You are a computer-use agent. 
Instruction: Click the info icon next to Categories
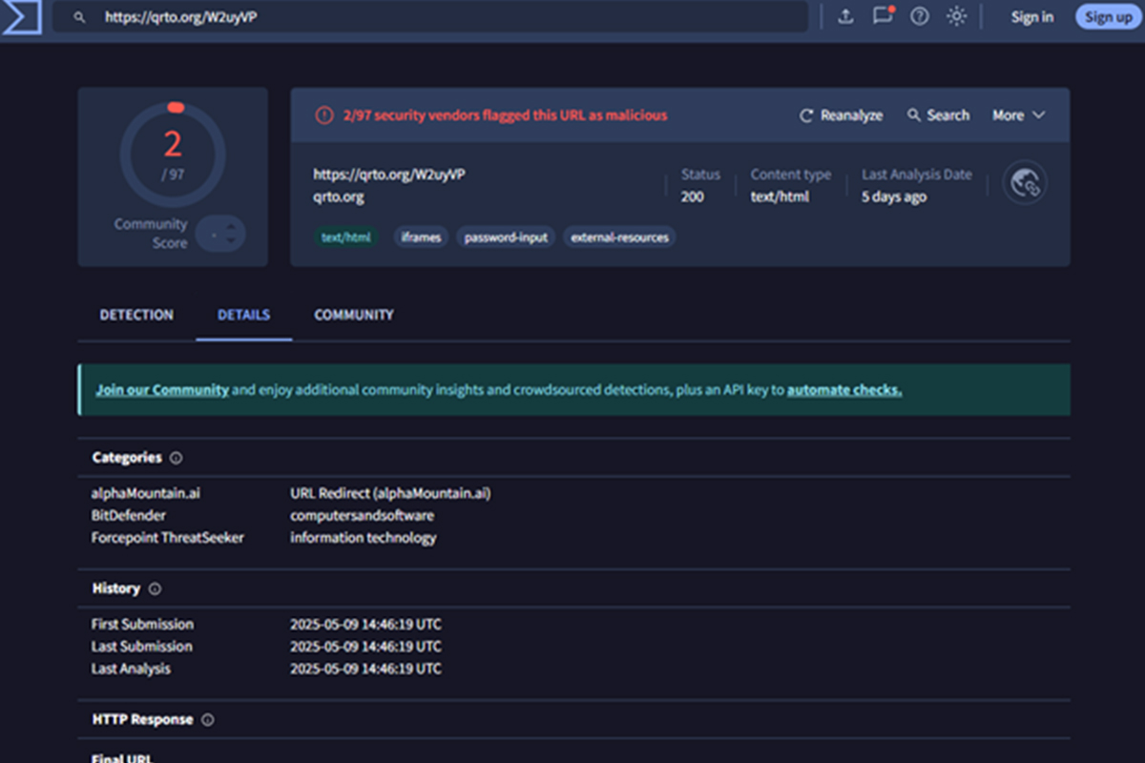(176, 458)
